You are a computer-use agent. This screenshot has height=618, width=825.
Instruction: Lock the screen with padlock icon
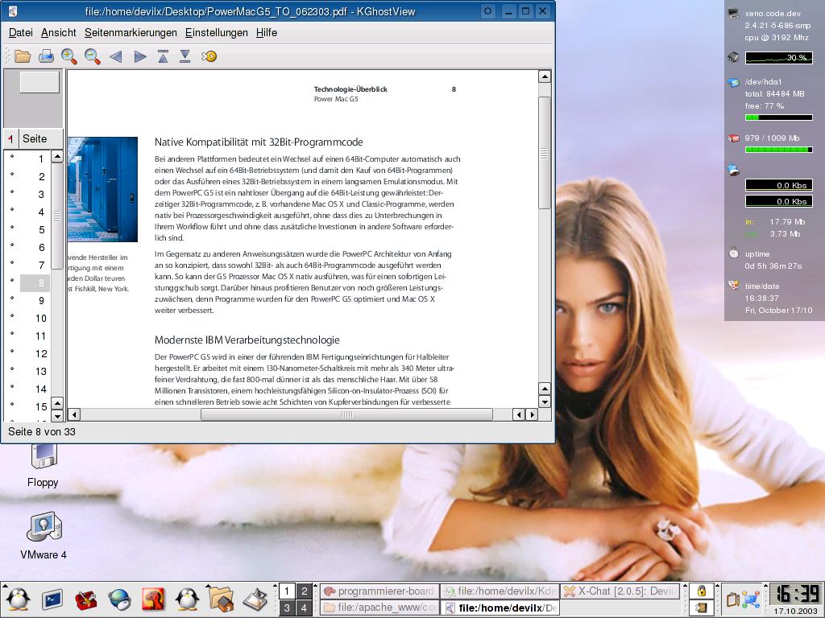tap(702, 591)
